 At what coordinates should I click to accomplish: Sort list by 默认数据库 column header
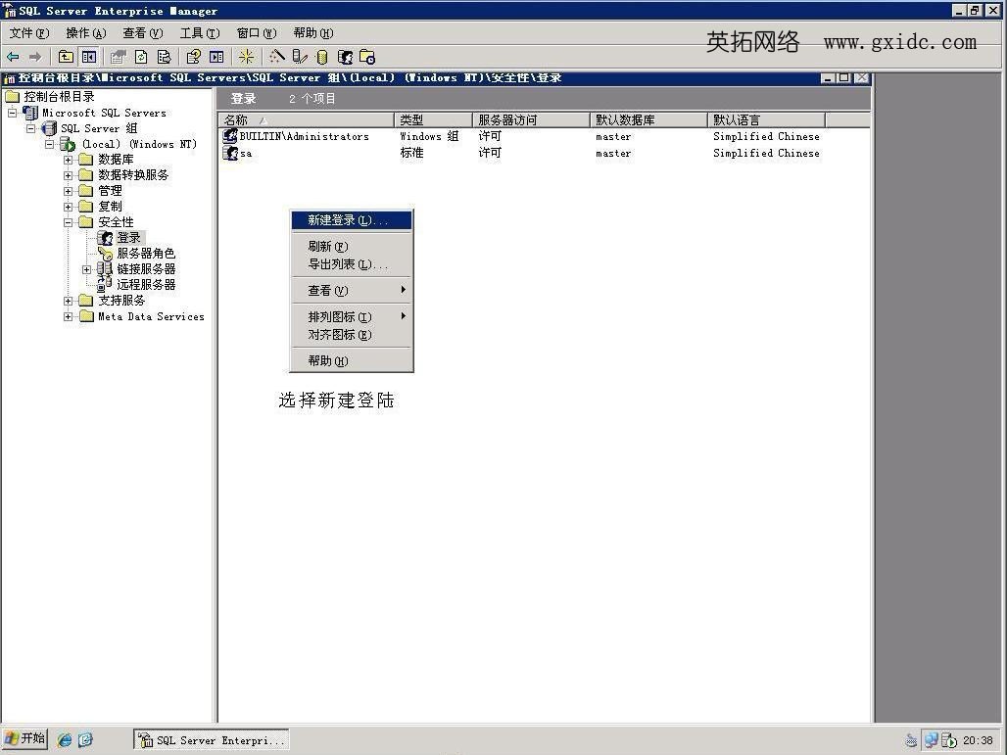pos(647,119)
